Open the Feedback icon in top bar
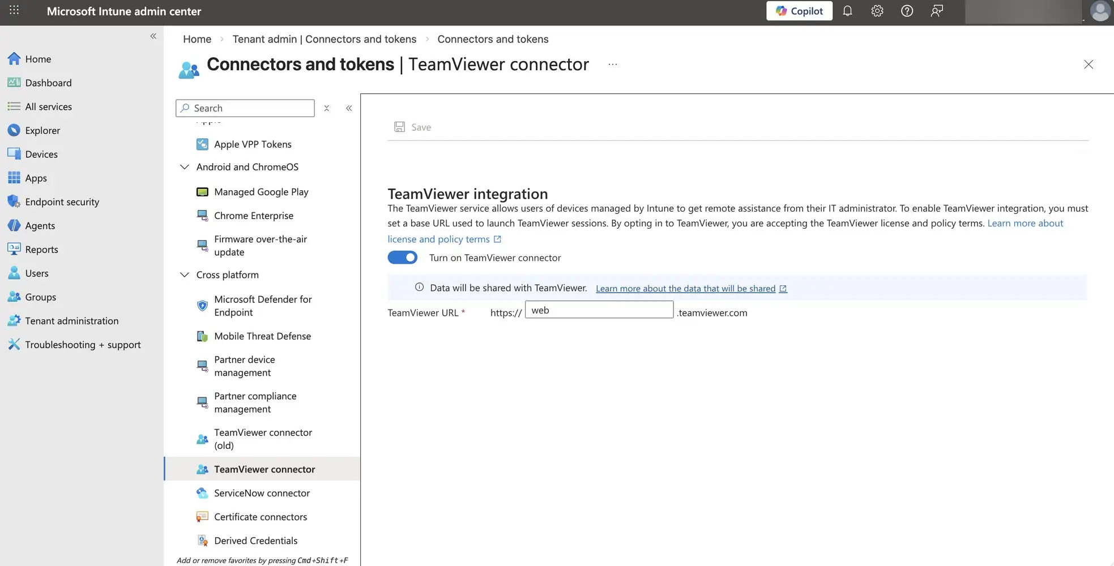The width and height of the screenshot is (1114, 566). point(937,11)
